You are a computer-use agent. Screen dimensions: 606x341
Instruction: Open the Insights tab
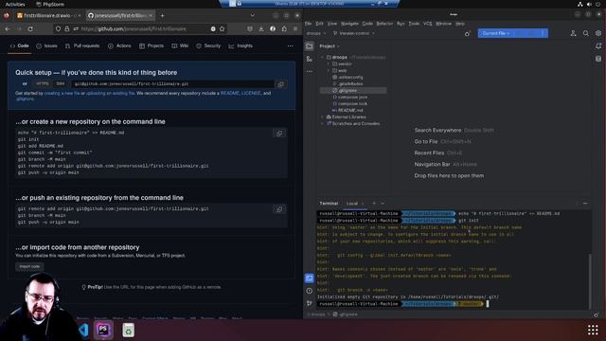[241, 46]
